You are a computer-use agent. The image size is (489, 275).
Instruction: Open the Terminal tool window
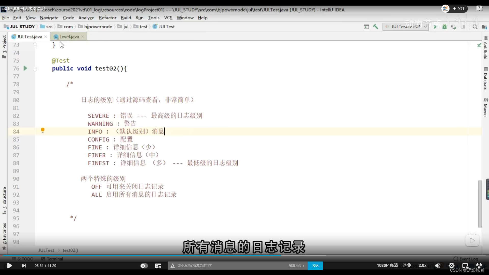[x=52, y=259]
